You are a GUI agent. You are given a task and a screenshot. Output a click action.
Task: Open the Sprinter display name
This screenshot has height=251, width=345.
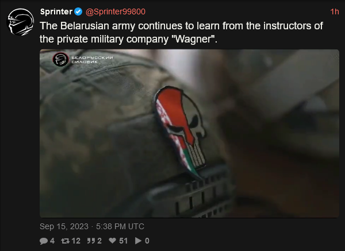pyautogui.click(x=56, y=11)
